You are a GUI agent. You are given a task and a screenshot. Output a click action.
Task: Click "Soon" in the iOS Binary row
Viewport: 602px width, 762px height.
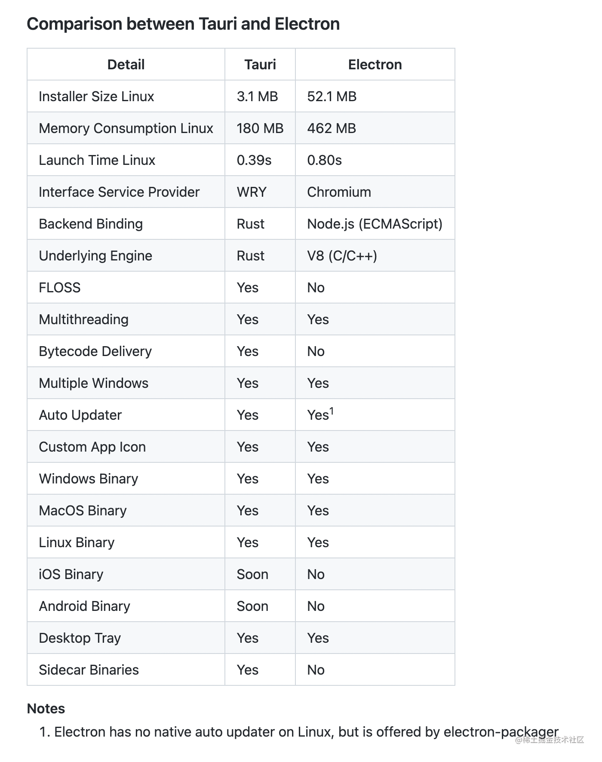[252, 574]
